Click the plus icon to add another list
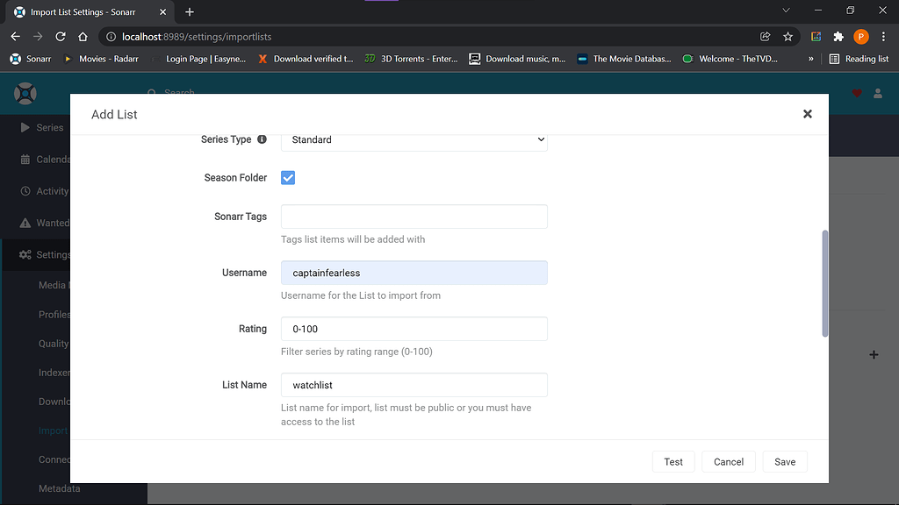The height and width of the screenshot is (505, 899). tap(874, 354)
